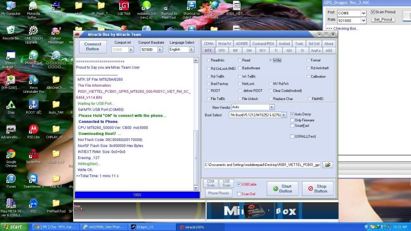Click the firmware file path field
This screenshot has width=411, height=231.
click(262, 165)
